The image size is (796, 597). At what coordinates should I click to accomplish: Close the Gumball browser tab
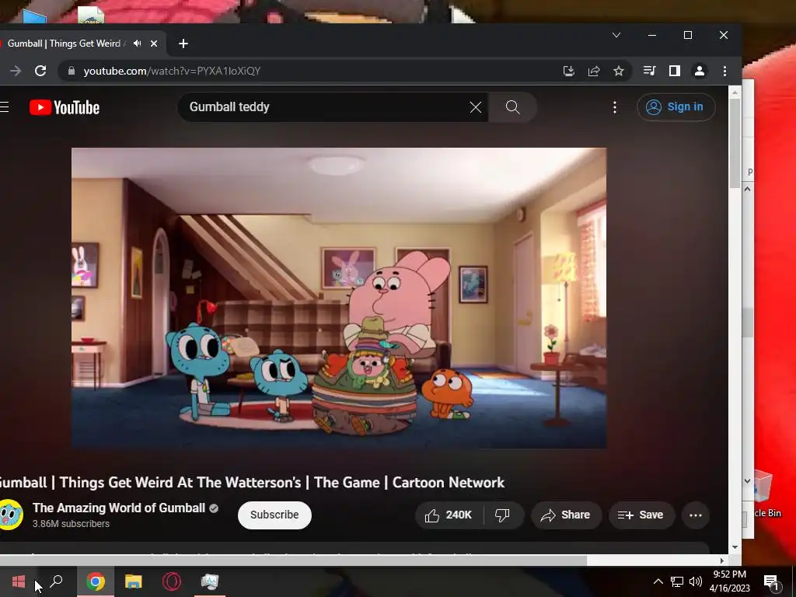pos(154,44)
